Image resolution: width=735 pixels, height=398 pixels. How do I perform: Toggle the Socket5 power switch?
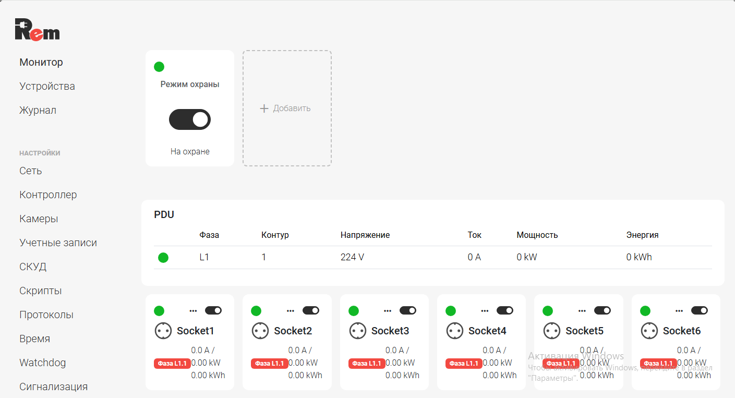(603, 310)
